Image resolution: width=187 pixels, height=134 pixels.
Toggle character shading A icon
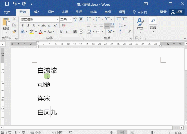click(x=75, y=32)
